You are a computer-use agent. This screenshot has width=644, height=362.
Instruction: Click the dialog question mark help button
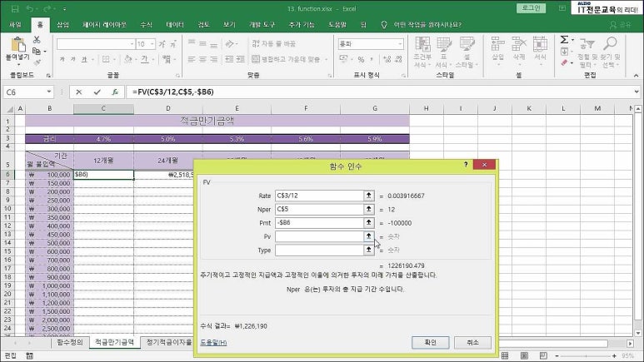coord(466,165)
